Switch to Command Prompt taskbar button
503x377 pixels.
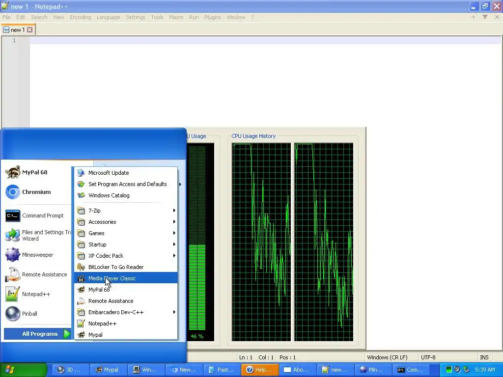(411, 370)
